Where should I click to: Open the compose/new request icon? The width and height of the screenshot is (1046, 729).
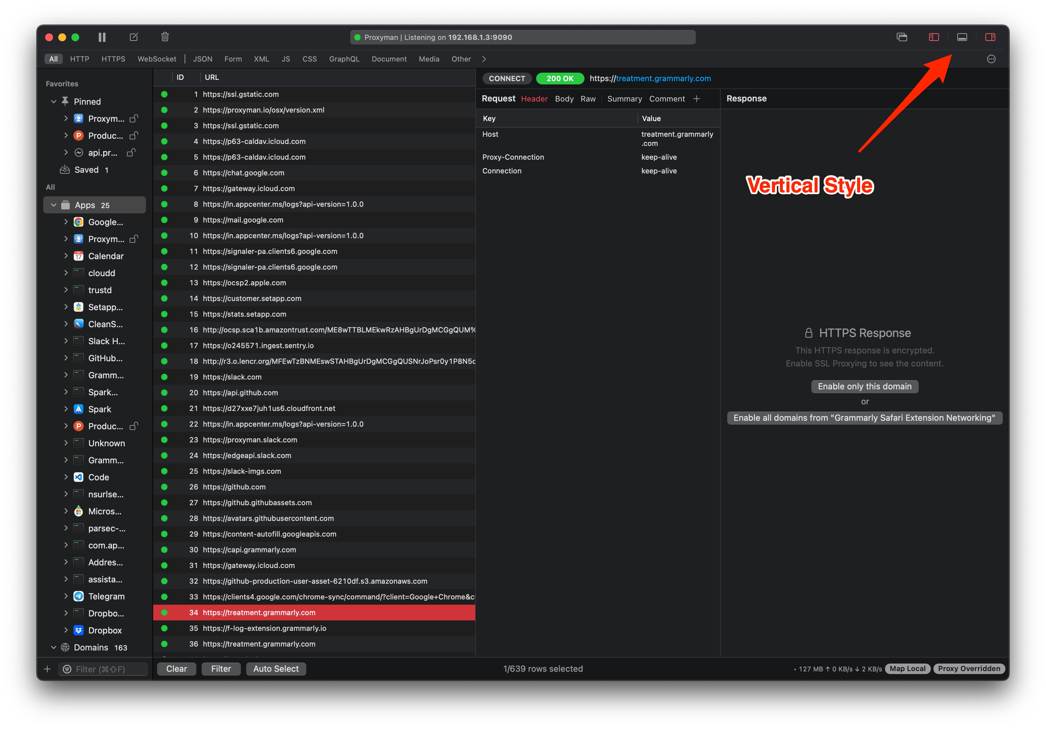[x=134, y=37]
